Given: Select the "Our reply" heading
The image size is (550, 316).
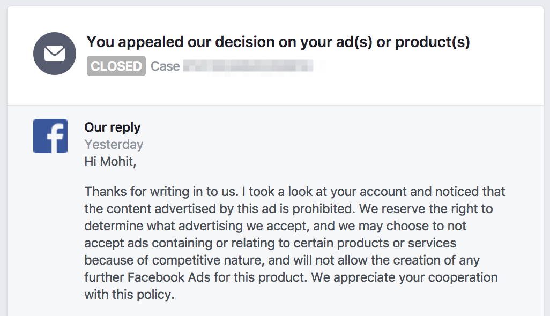Looking at the screenshot, I should coord(113,127).
